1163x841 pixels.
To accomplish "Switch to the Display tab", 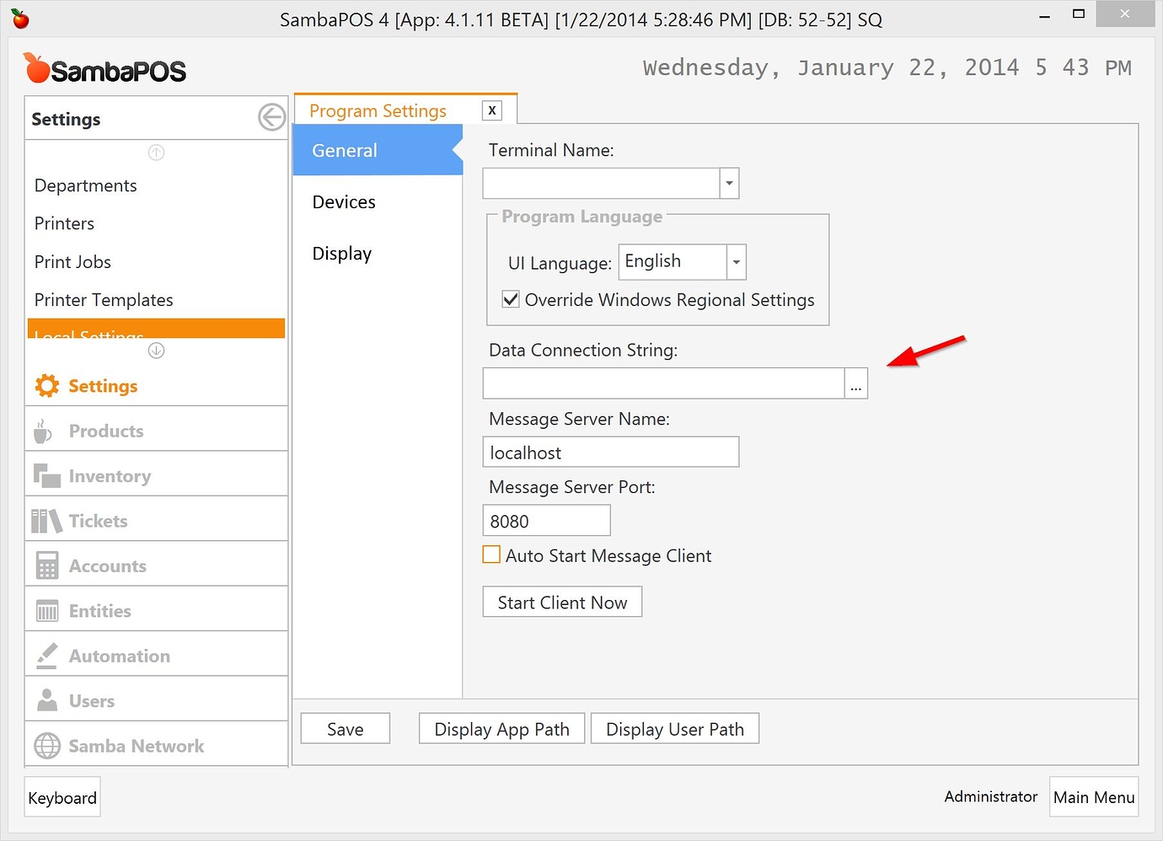I will click(x=341, y=253).
